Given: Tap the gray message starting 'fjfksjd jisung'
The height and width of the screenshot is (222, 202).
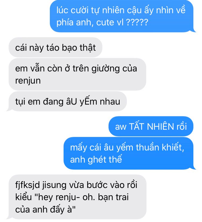Looking at the screenshot, I should pyautogui.click(x=78, y=197).
